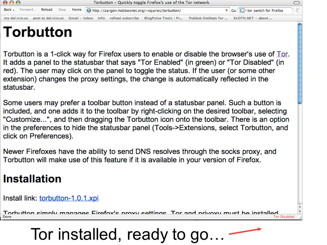Click the green zoom window button
The image size is (327, 245).
[x=18, y=3]
